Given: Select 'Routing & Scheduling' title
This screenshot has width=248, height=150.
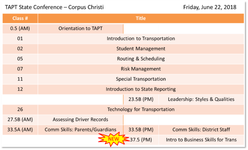Looking at the screenshot, I should click(x=141, y=59).
